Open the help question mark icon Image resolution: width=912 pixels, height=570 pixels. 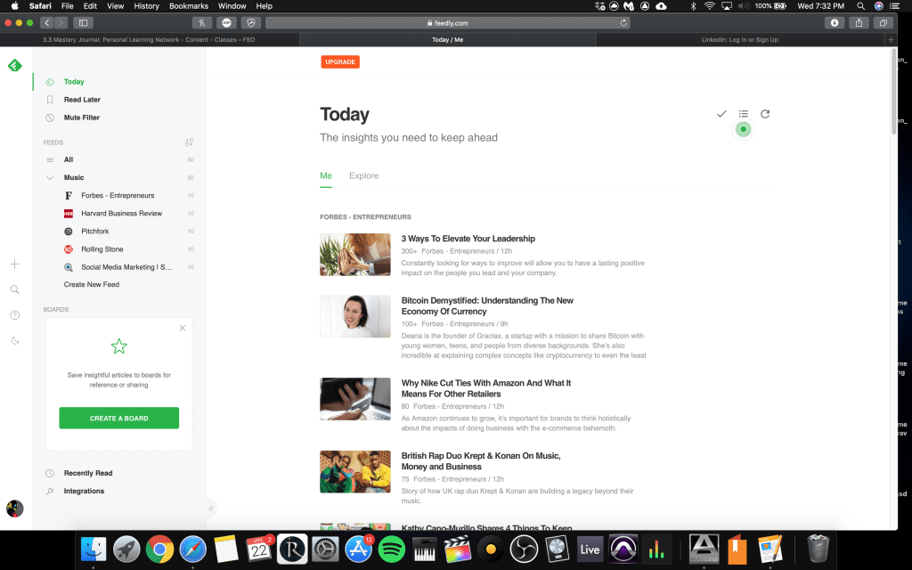pyautogui.click(x=14, y=315)
